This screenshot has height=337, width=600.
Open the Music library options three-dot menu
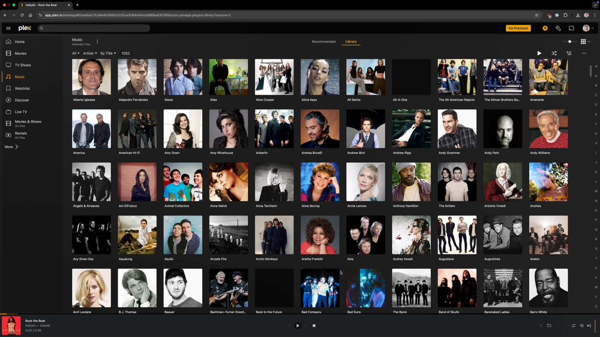[x=97, y=42]
